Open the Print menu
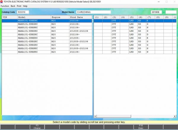 (x=19, y=6)
